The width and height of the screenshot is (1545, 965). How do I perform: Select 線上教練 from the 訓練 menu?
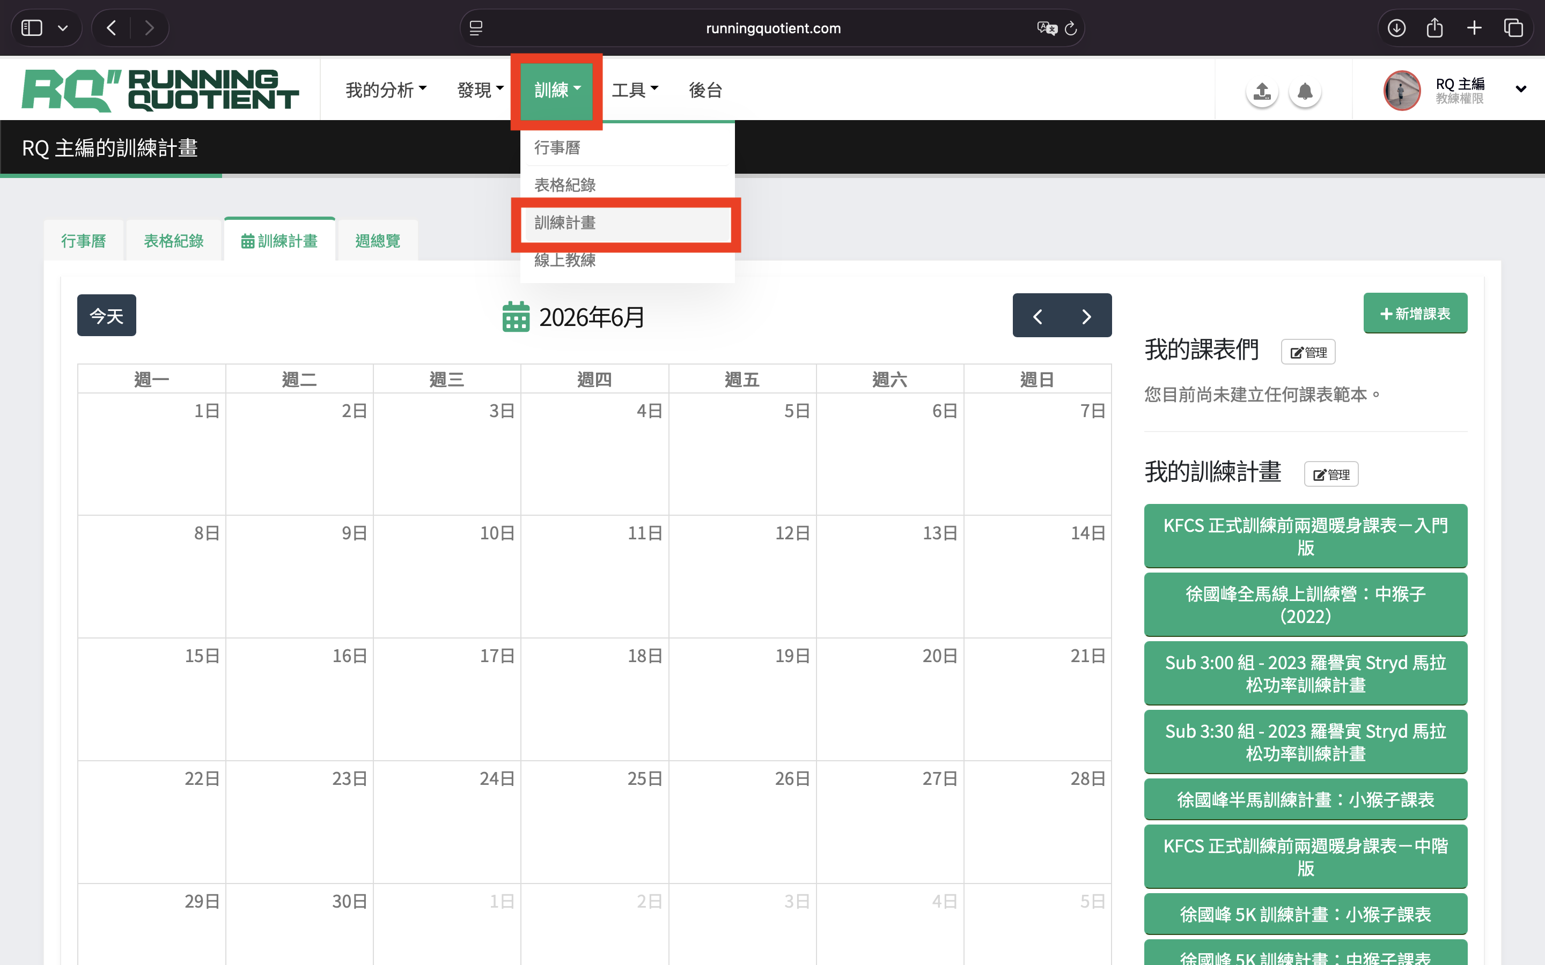pyautogui.click(x=565, y=261)
